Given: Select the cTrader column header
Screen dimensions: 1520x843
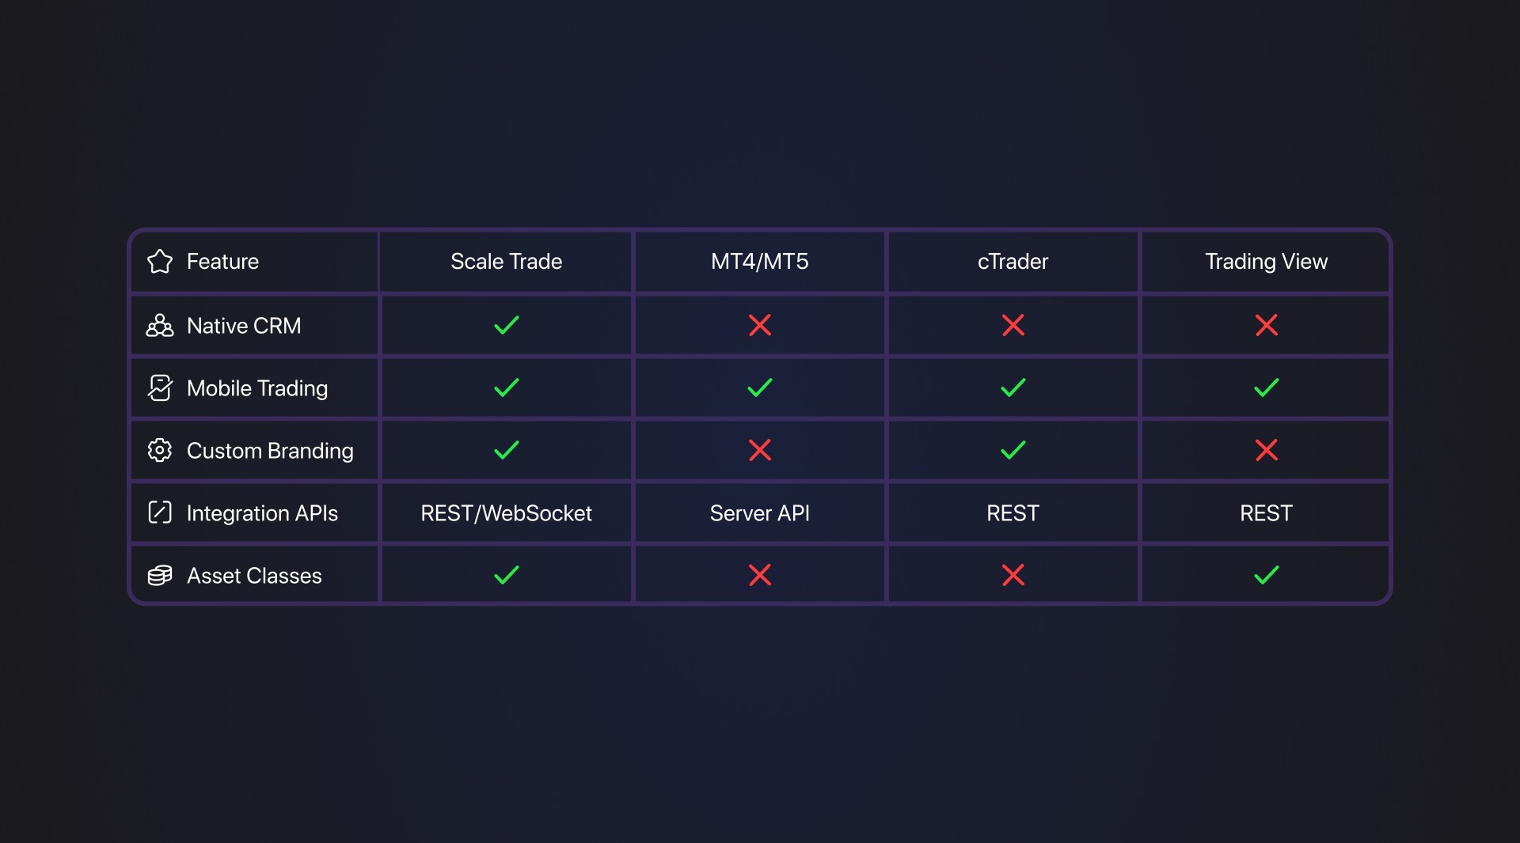Looking at the screenshot, I should tap(1013, 262).
